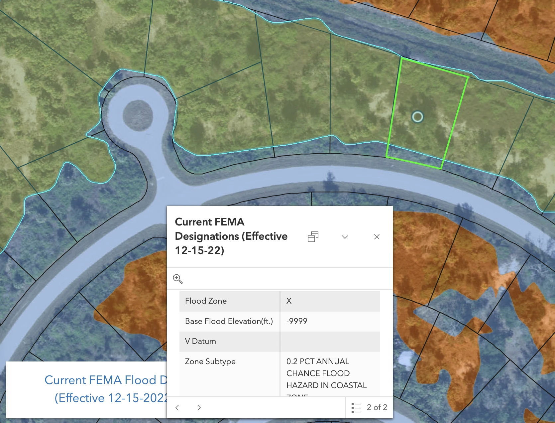The height and width of the screenshot is (423, 555).
Task: Dock the FEMA Designations popup
Action: (x=313, y=237)
